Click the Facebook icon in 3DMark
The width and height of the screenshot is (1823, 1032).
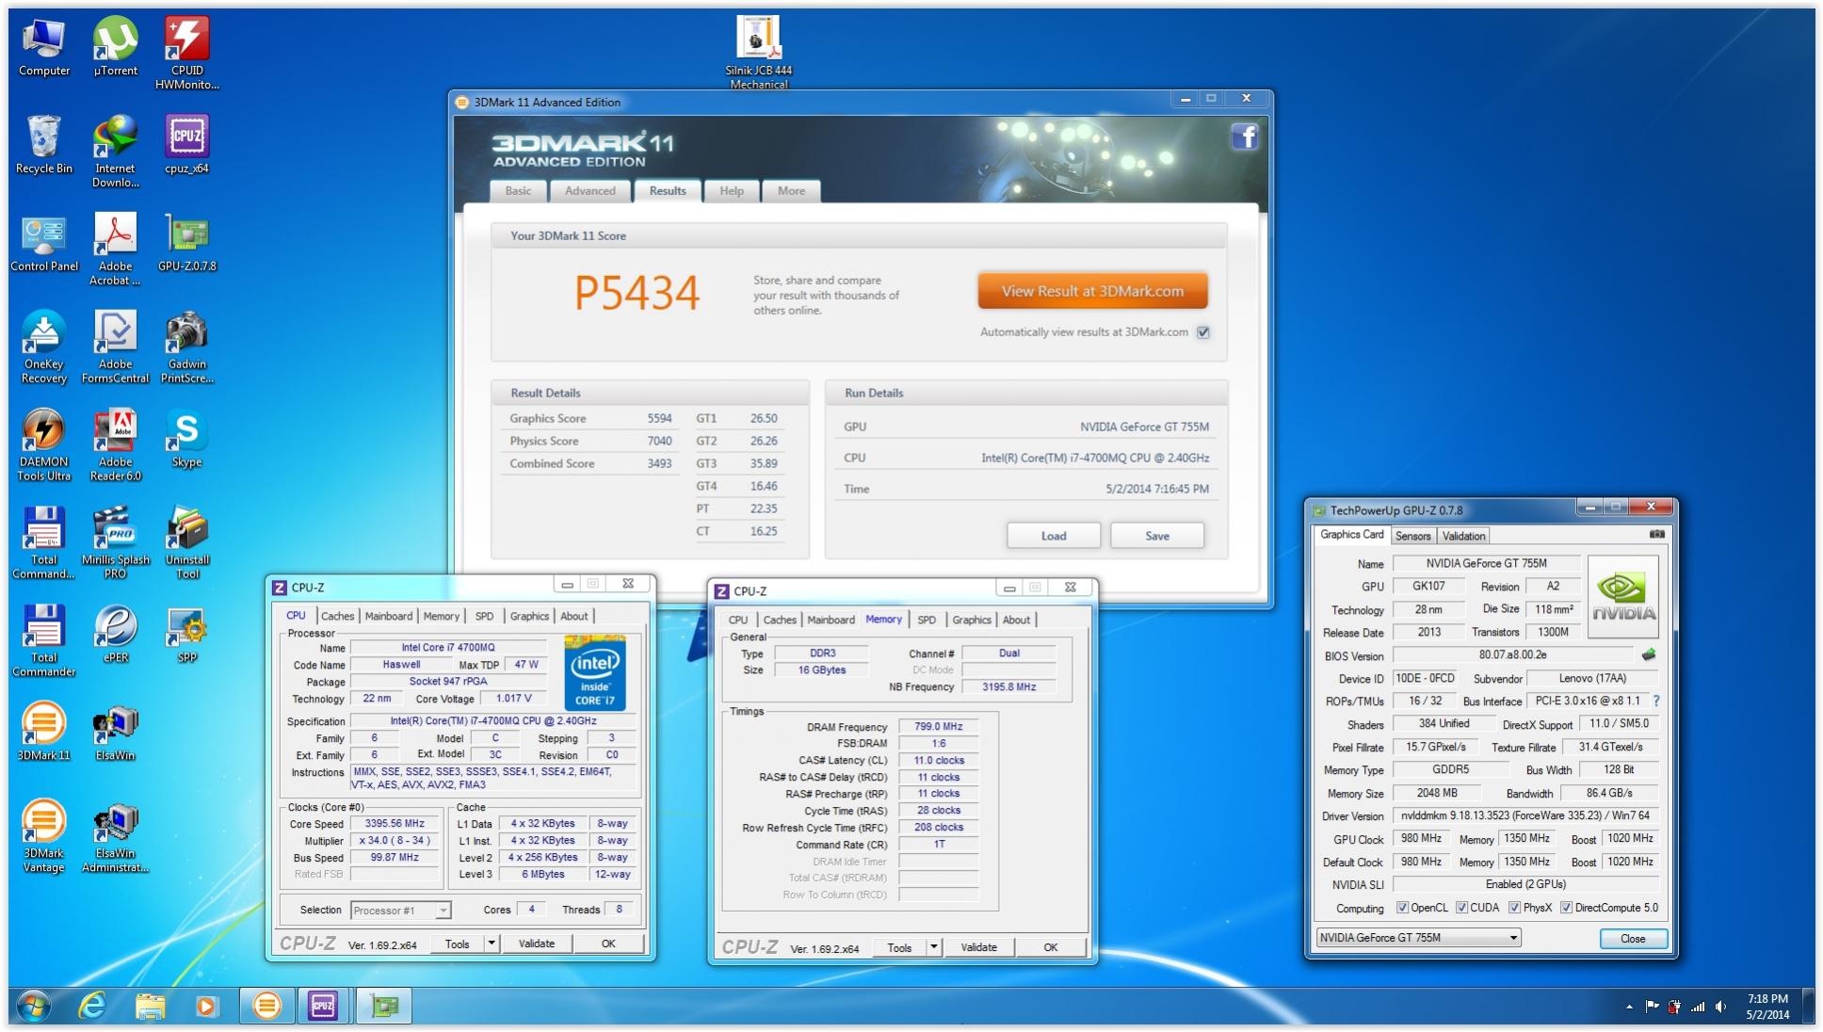pyautogui.click(x=1244, y=137)
